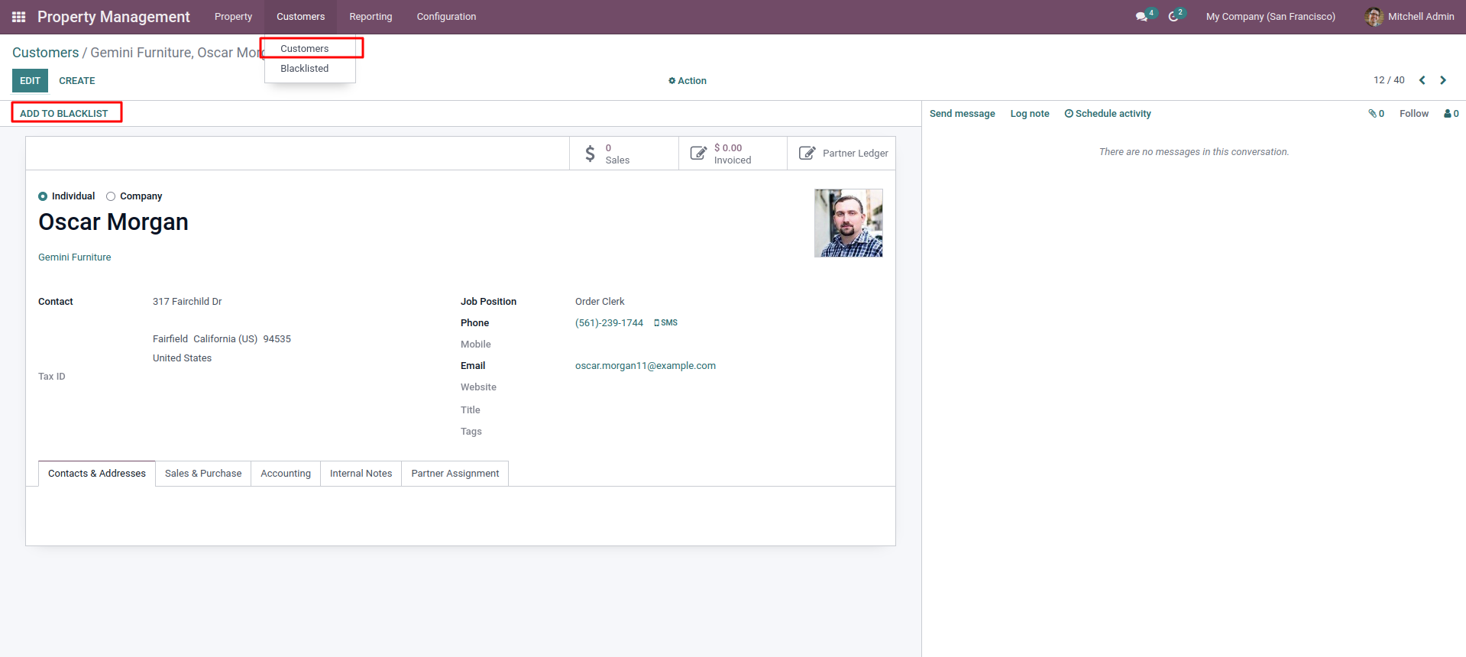Switch to the Sales & Purchase tab
Image resolution: width=1466 pixels, height=657 pixels.
203,474
